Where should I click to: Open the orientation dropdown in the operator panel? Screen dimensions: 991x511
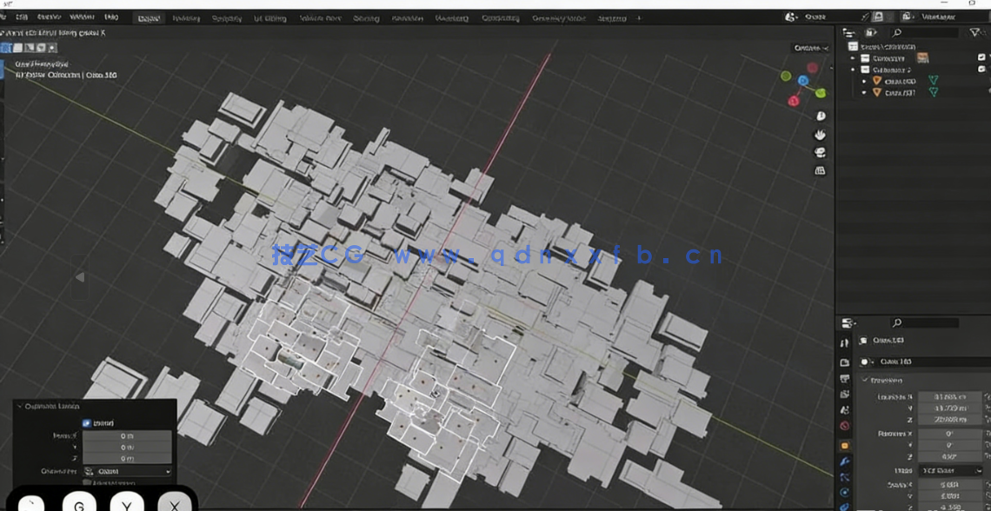click(x=127, y=471)
